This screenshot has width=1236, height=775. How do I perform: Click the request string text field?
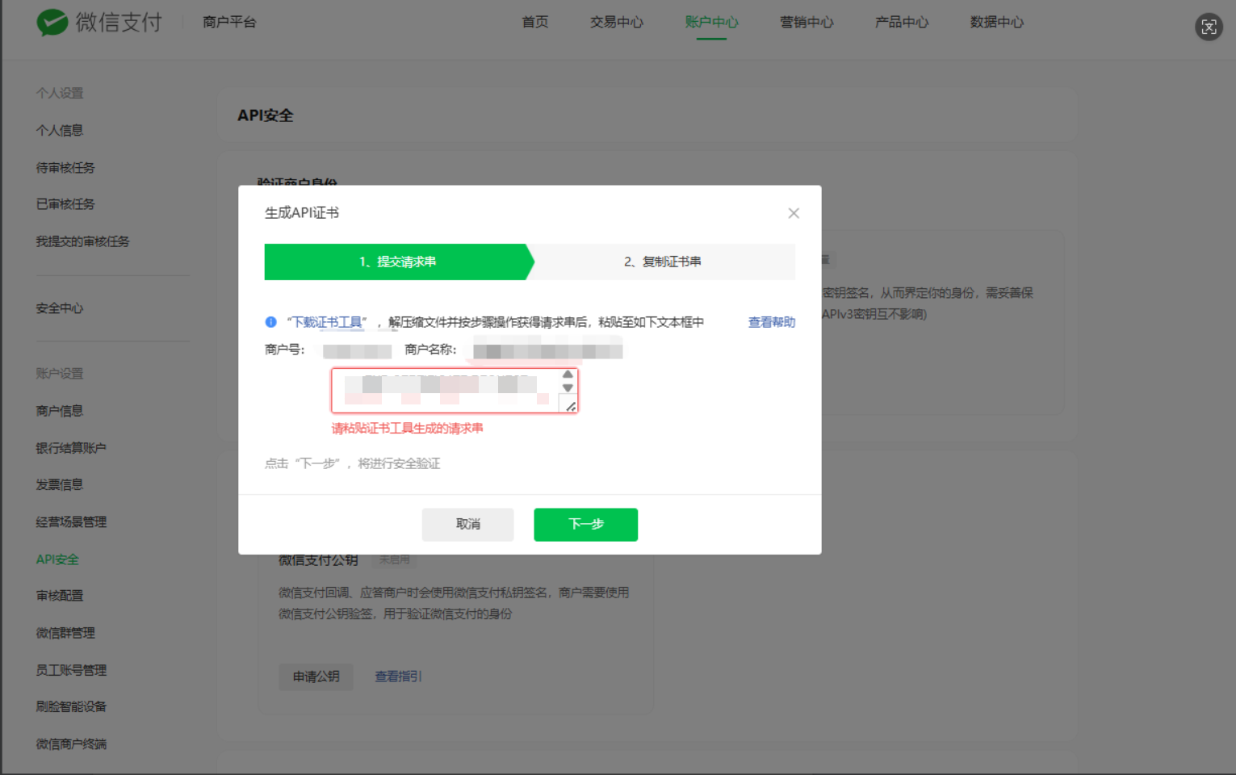click(446, 391)
